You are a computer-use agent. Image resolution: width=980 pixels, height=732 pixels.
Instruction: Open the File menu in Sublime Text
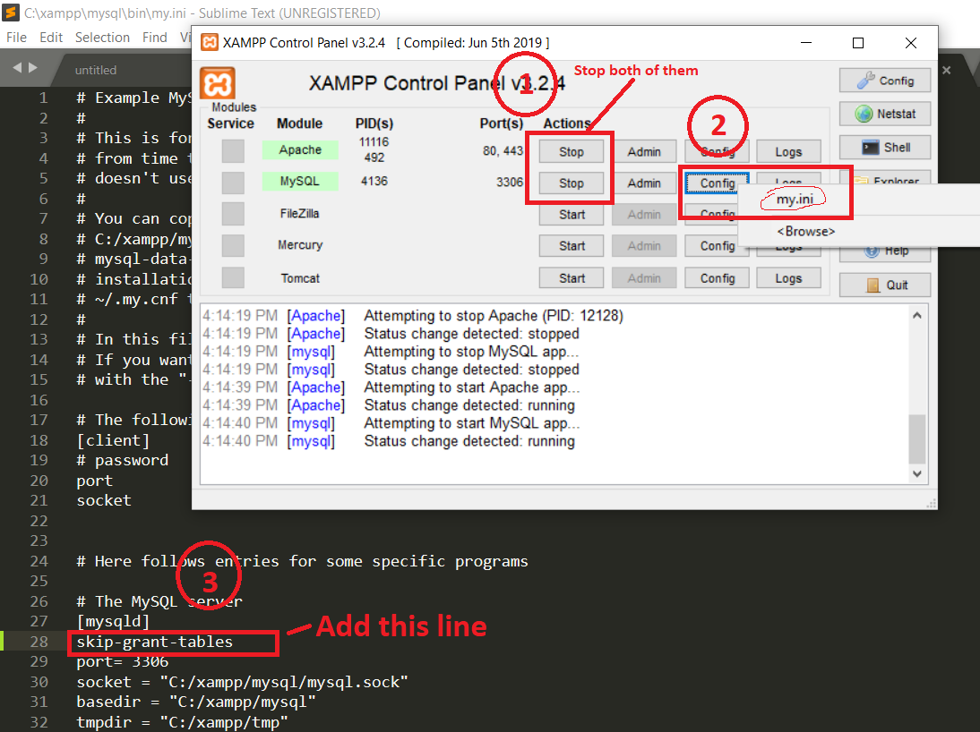16,38
